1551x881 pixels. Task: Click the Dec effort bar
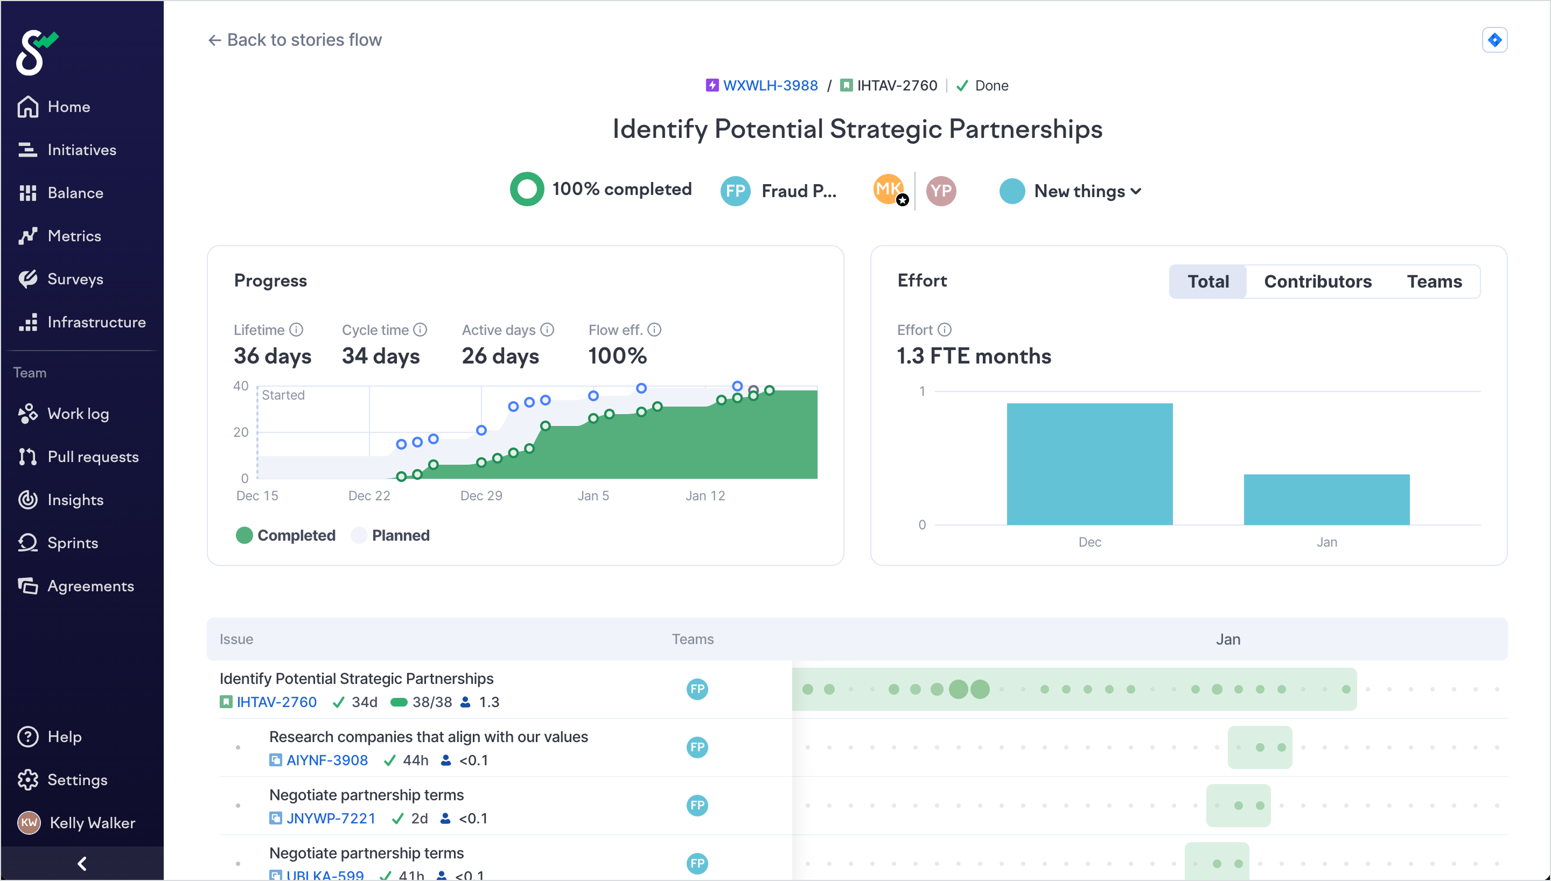[x=1089, y=464]
